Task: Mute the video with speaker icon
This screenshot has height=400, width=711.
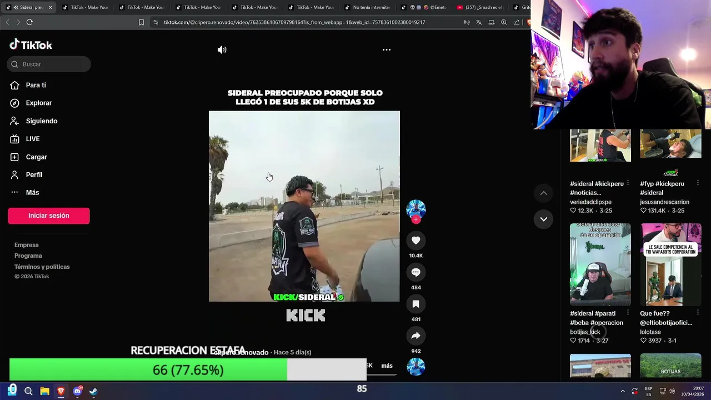Action: tap(222, 50)
